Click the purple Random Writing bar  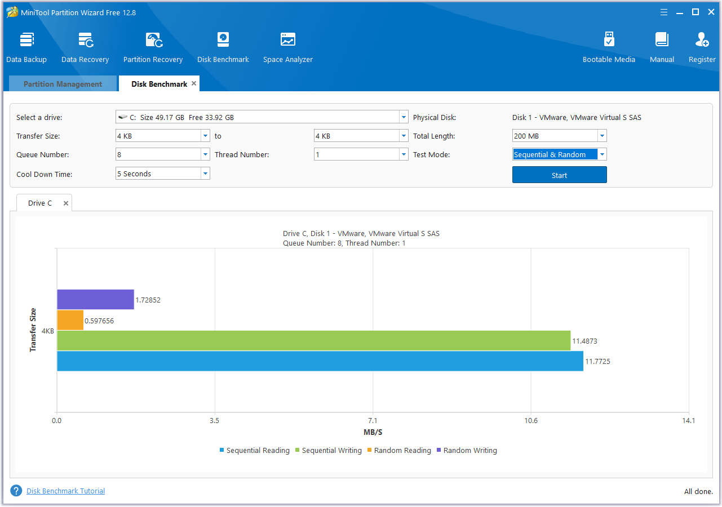pyautogui.click(x=96, y=299)
